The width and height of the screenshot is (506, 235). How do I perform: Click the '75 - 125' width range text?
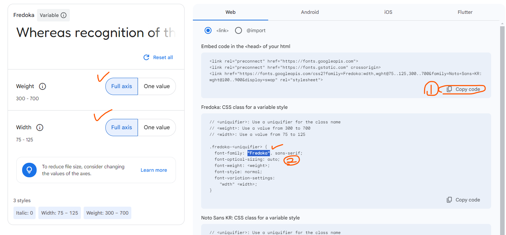coord(25,140)
